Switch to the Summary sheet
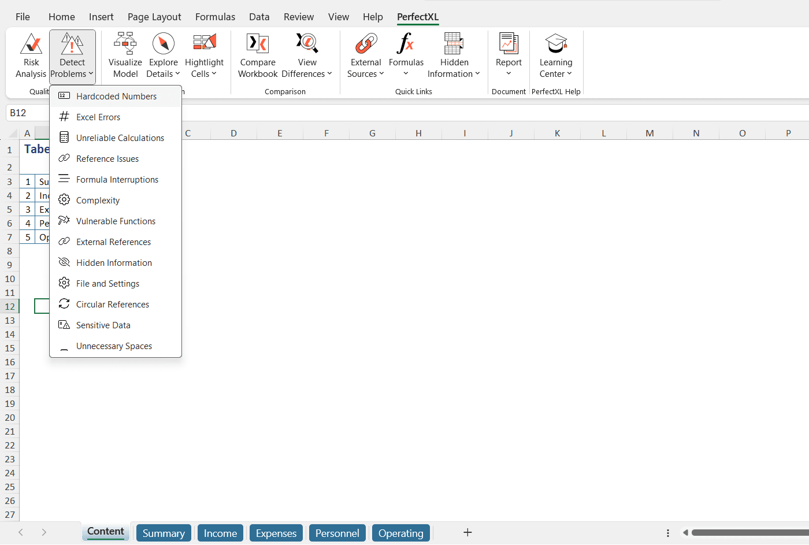This screenshot has height=545, width=809. pos(164,532)
